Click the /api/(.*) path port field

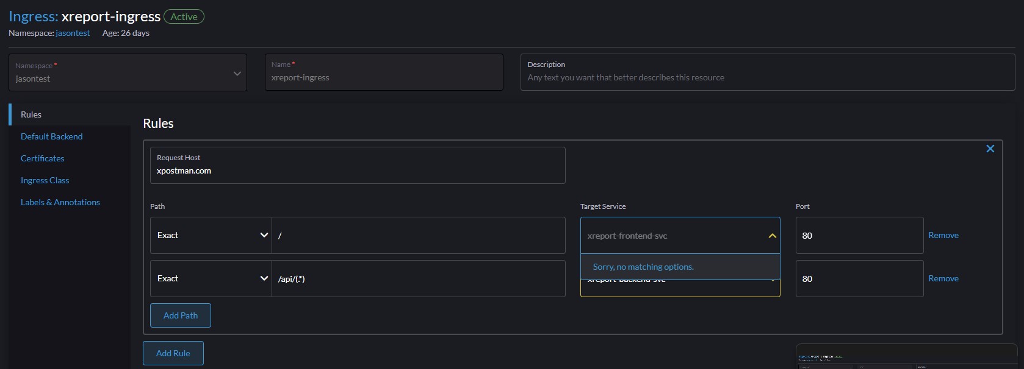point(859,279)
